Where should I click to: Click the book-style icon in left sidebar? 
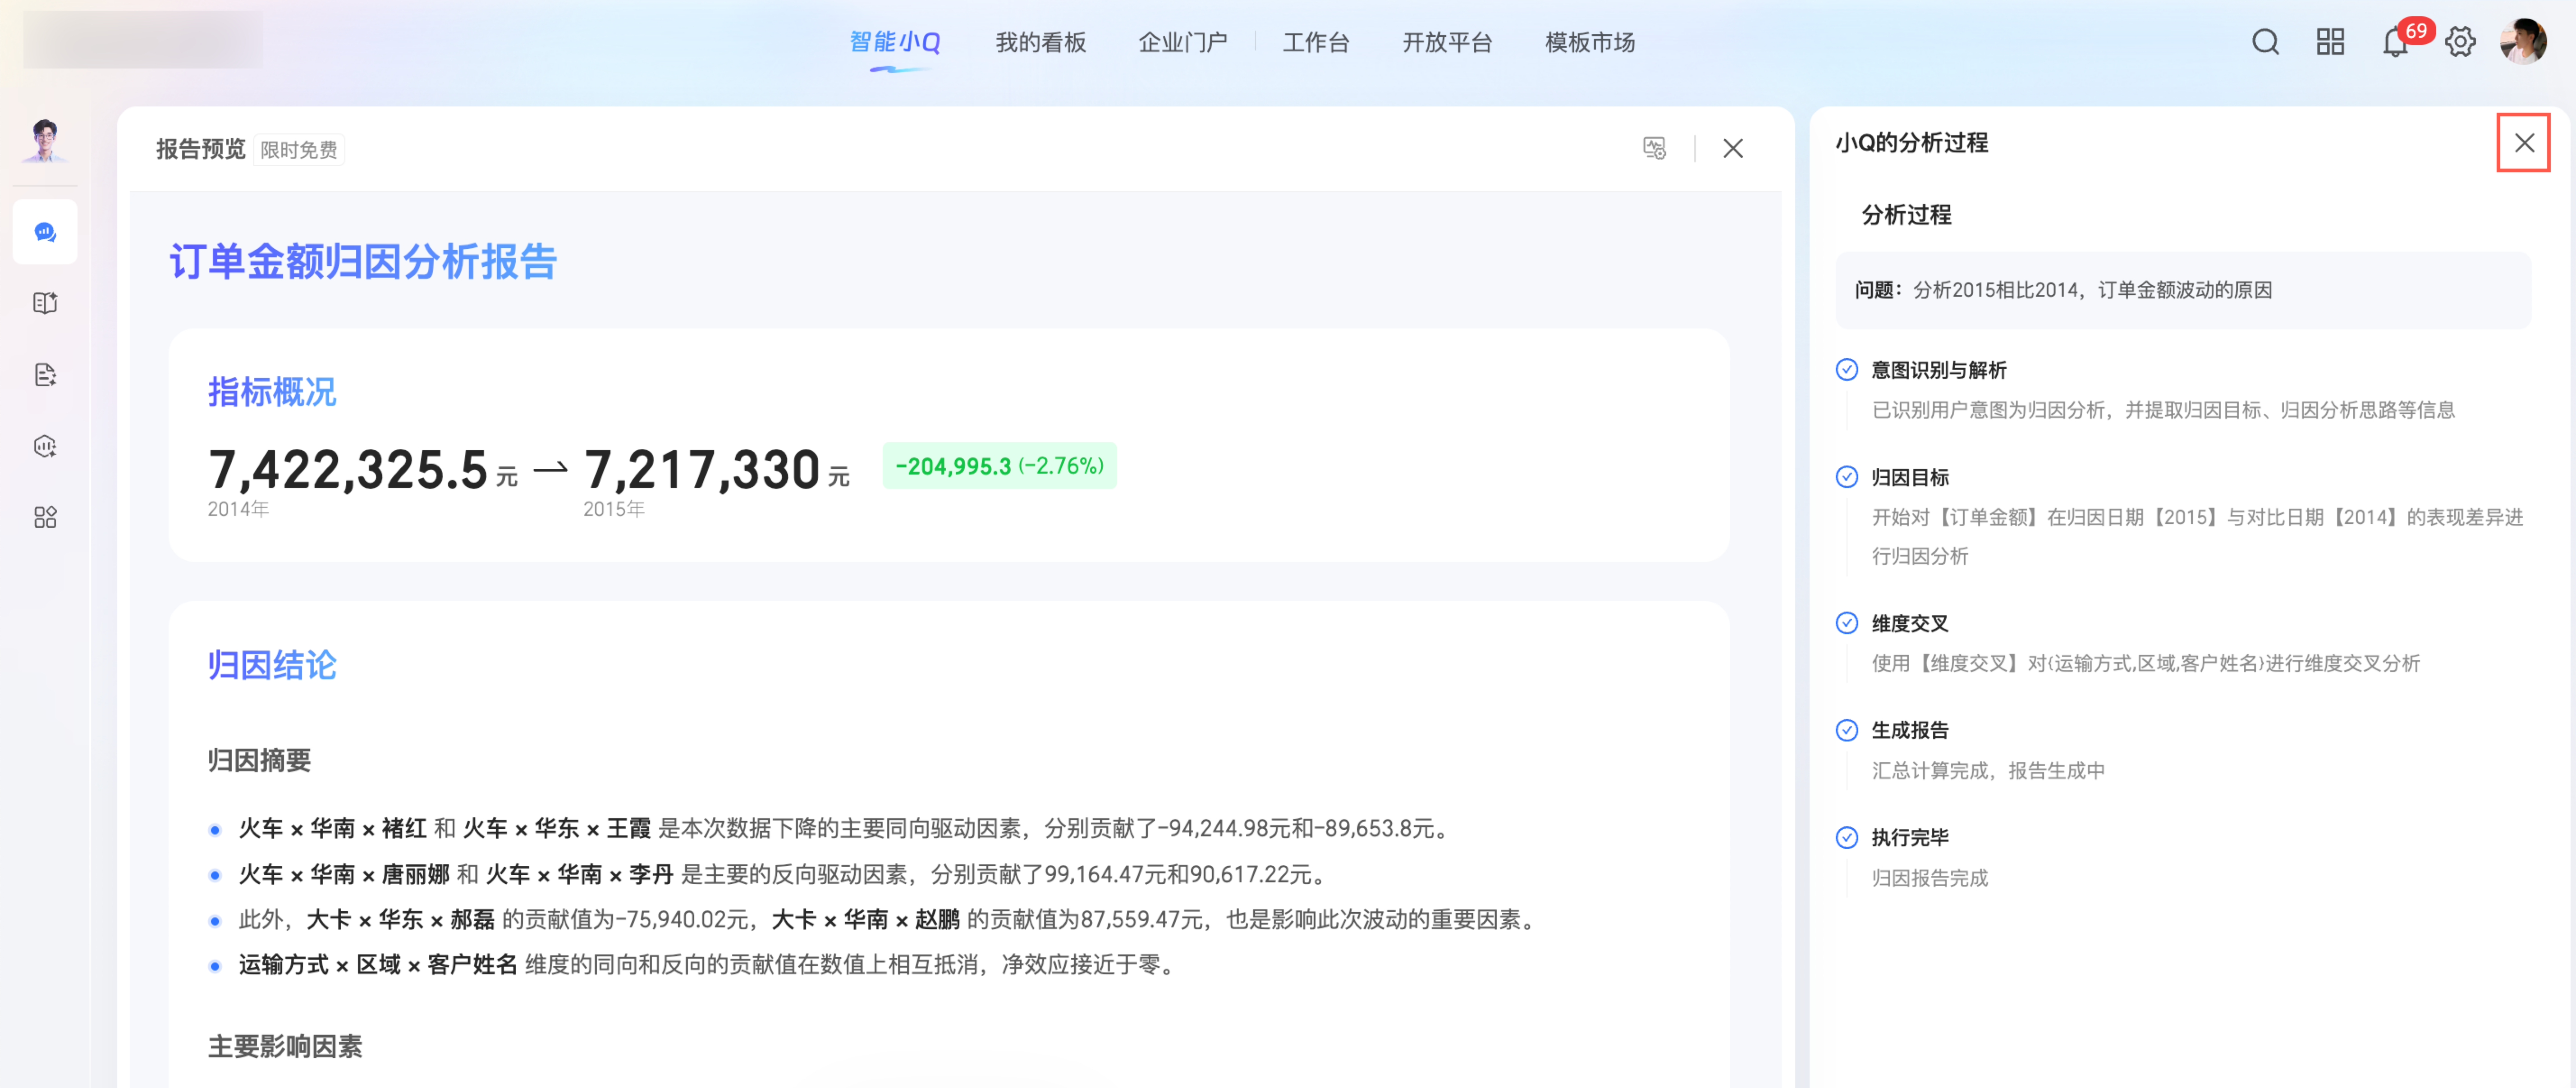[x=45, y=303]
